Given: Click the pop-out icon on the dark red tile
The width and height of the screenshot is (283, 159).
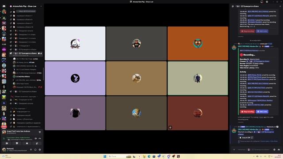Looking at the screenshot, I should (170, 128).
